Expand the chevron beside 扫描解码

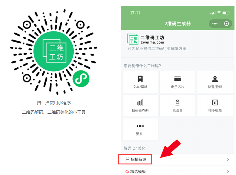point(228,159)
